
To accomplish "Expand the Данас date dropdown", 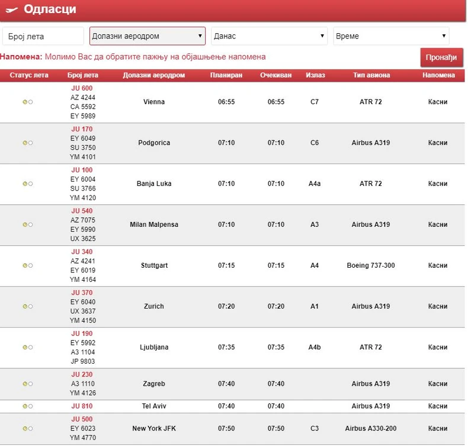I will [270, 36].
